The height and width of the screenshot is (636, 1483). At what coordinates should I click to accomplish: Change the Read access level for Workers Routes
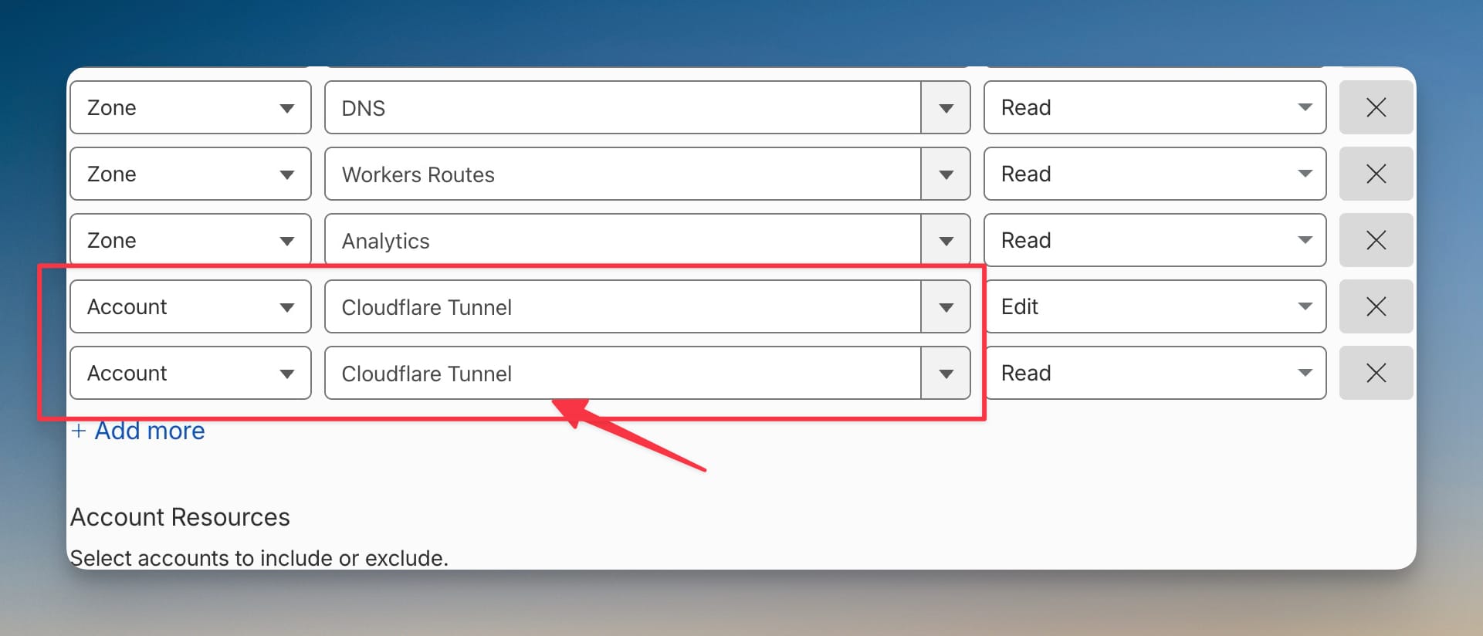point(1155,174)
